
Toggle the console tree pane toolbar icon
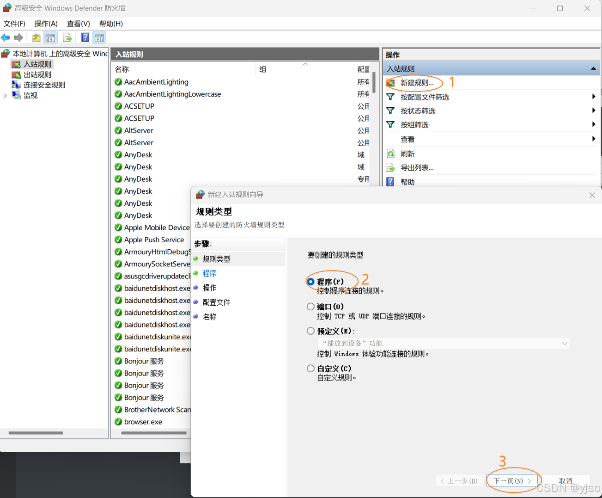point(50,38)
